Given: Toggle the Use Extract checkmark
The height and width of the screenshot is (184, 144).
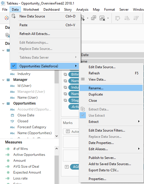Looking at the screenshot, I should 83,115.
